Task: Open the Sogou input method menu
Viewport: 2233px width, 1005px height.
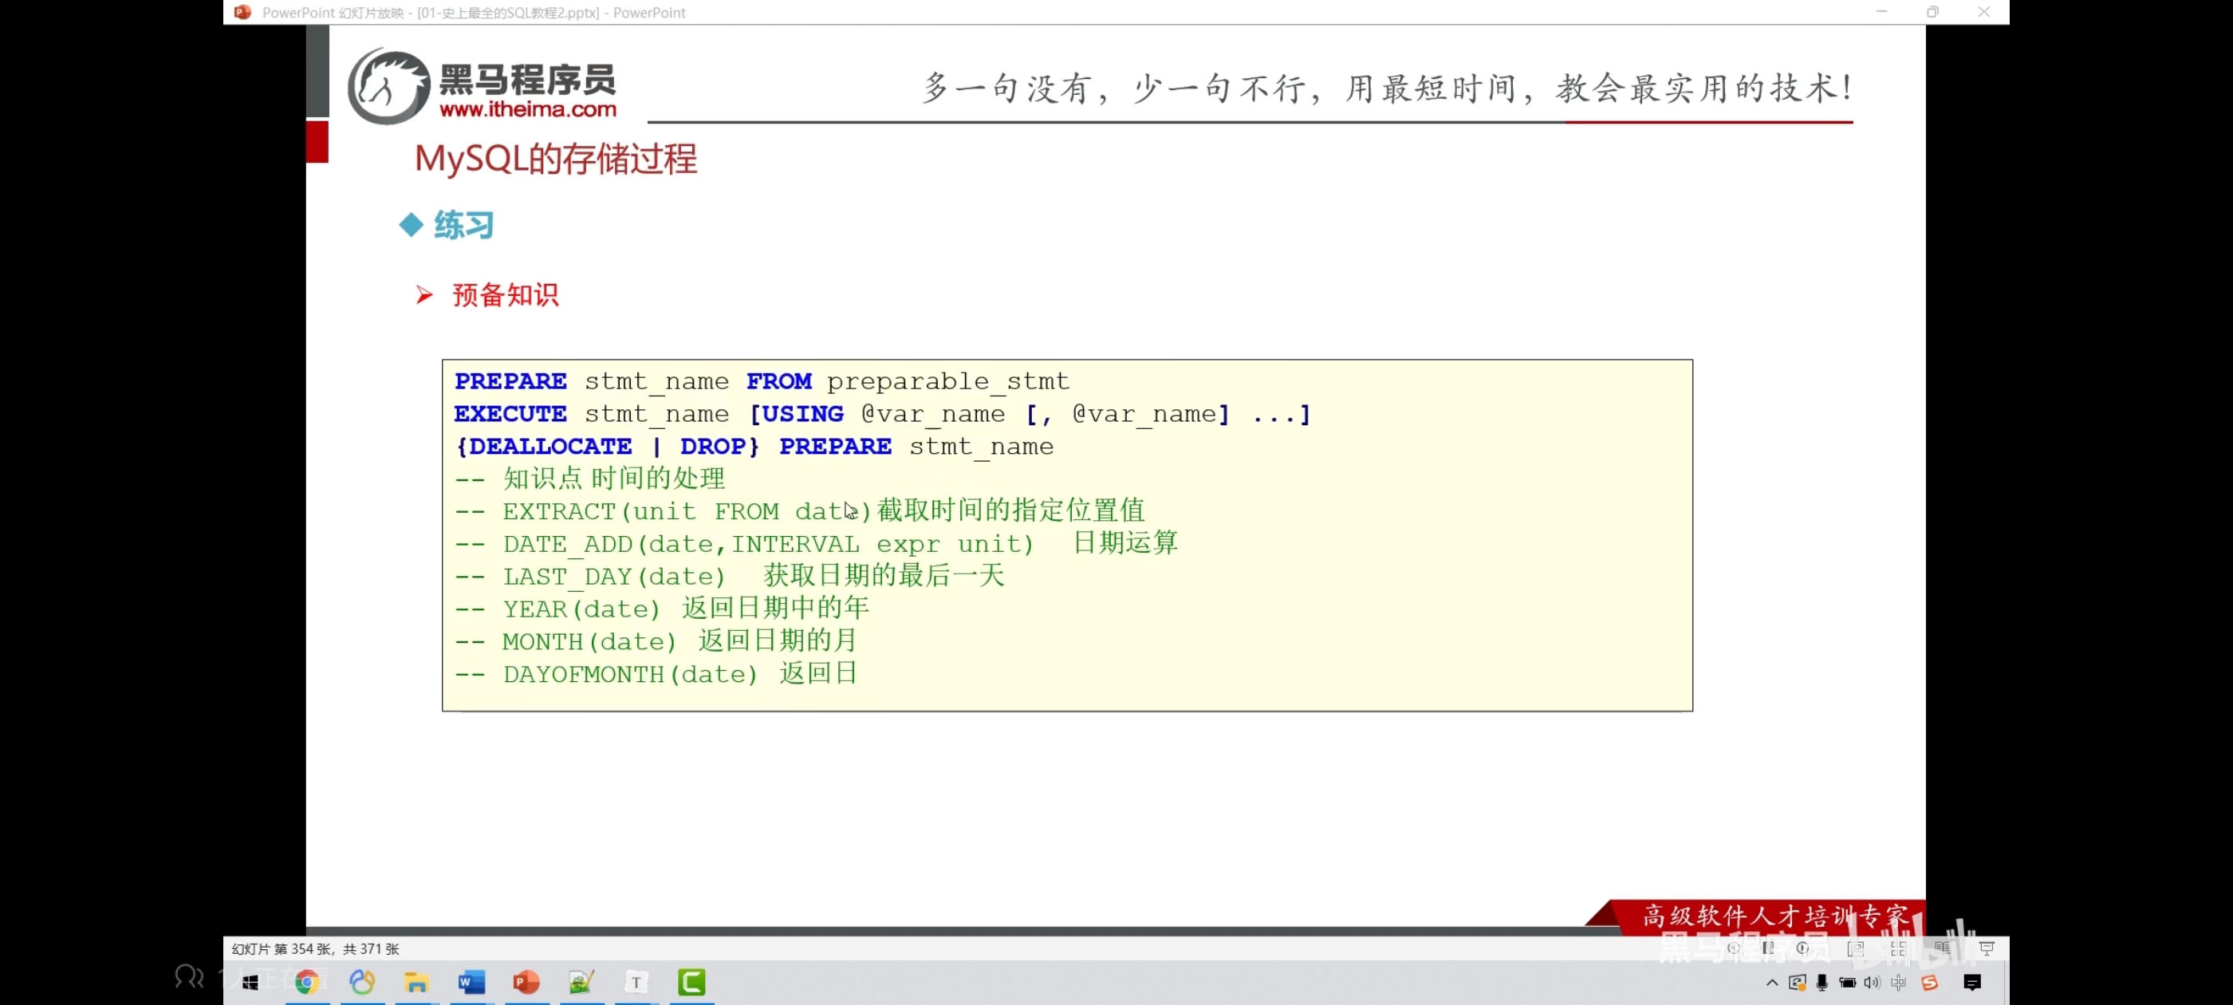Action: tap(1930, 983)
